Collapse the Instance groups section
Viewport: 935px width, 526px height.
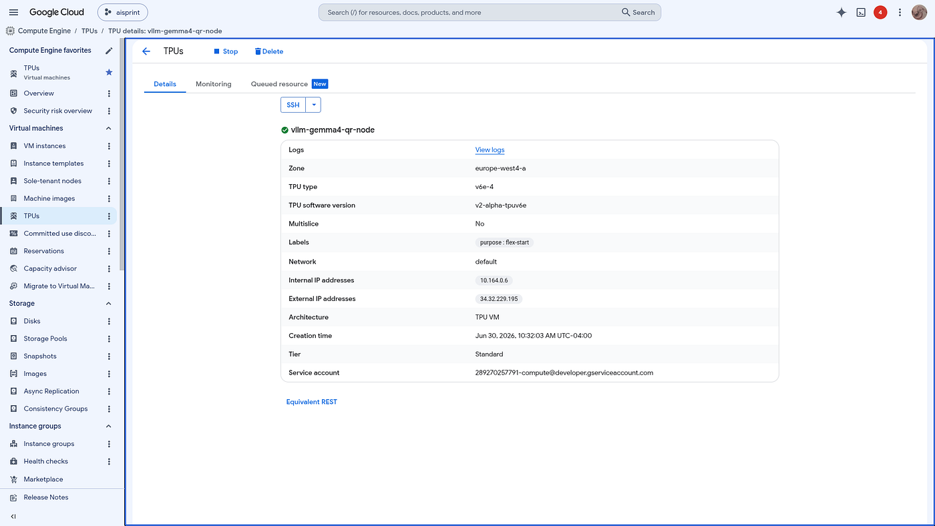tap(109, 426)
